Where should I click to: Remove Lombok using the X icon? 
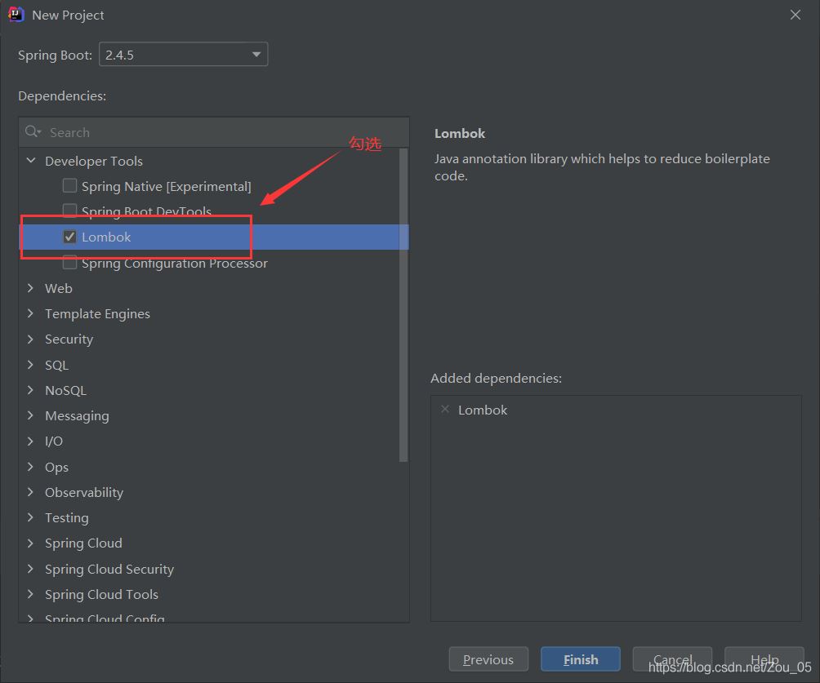(x=445, y=410)
